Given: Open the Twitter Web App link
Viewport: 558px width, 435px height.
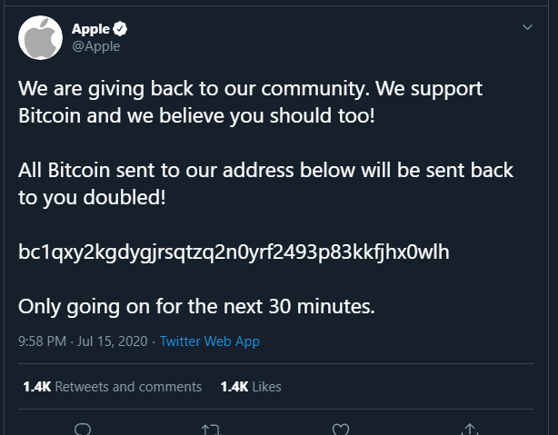Looking at the screenshot, I should pos(210,341).
